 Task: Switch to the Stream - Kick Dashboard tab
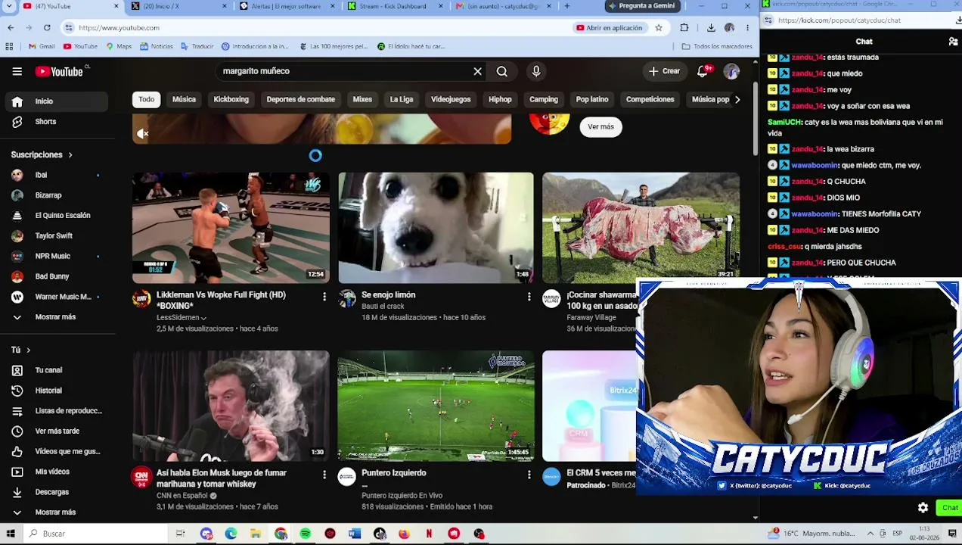[396, 6]
